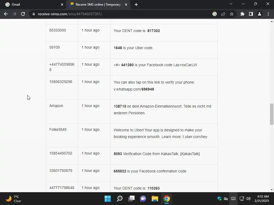Image resolution: width=274 pixels, height=205 pixels.
Task: Click the address bar URL field
Action: pos(121,14)
